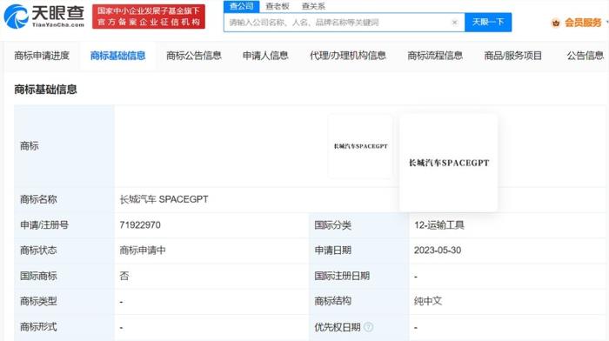
Task: Click the 商标基础信息 section heading
Action: (45, 90)
